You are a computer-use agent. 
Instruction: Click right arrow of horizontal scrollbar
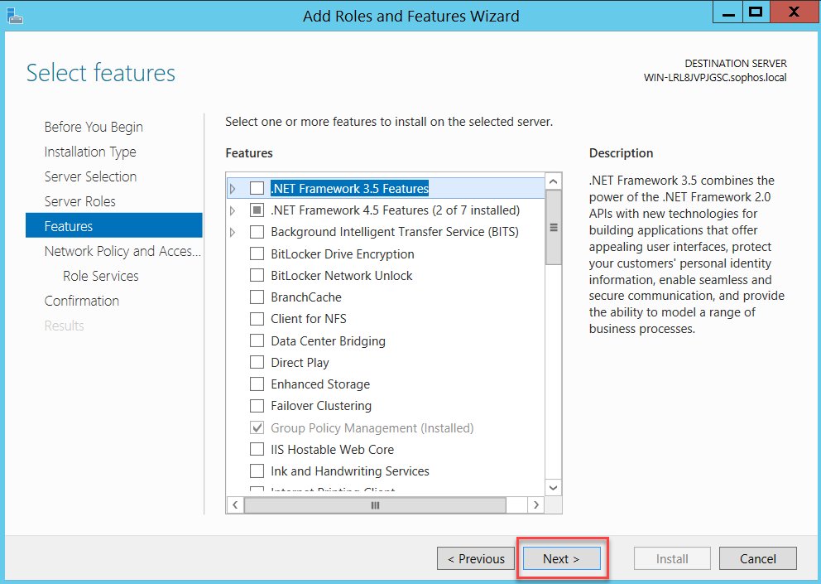(536, 504)
